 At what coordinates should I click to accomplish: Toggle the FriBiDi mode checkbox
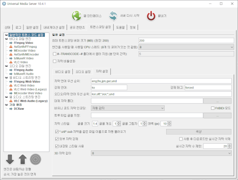pos(213,108)
